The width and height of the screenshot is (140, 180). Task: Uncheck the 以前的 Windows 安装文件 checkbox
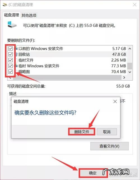click(10, 48)
